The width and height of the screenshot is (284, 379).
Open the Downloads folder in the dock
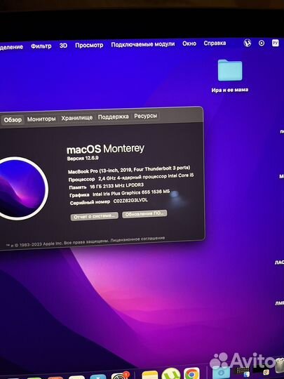point(221,373)
